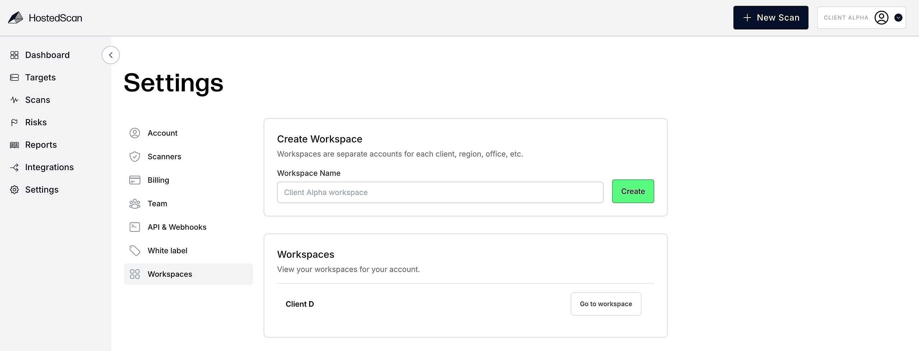This screenshot has width=919, height=351.
Task: Click the Settings gear icon in sidebar
Action: [x=14, y=190]
